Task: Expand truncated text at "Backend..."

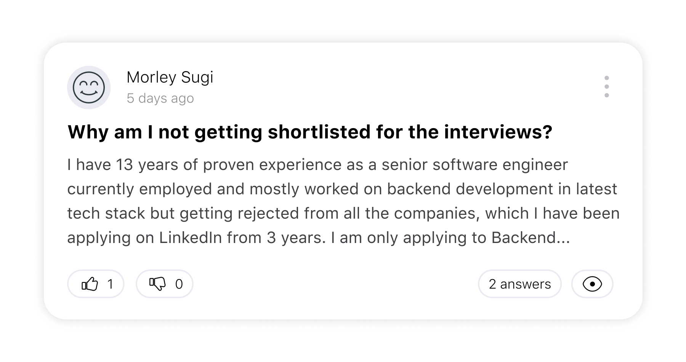Action: pyautogui.click(x=531, y=238)
